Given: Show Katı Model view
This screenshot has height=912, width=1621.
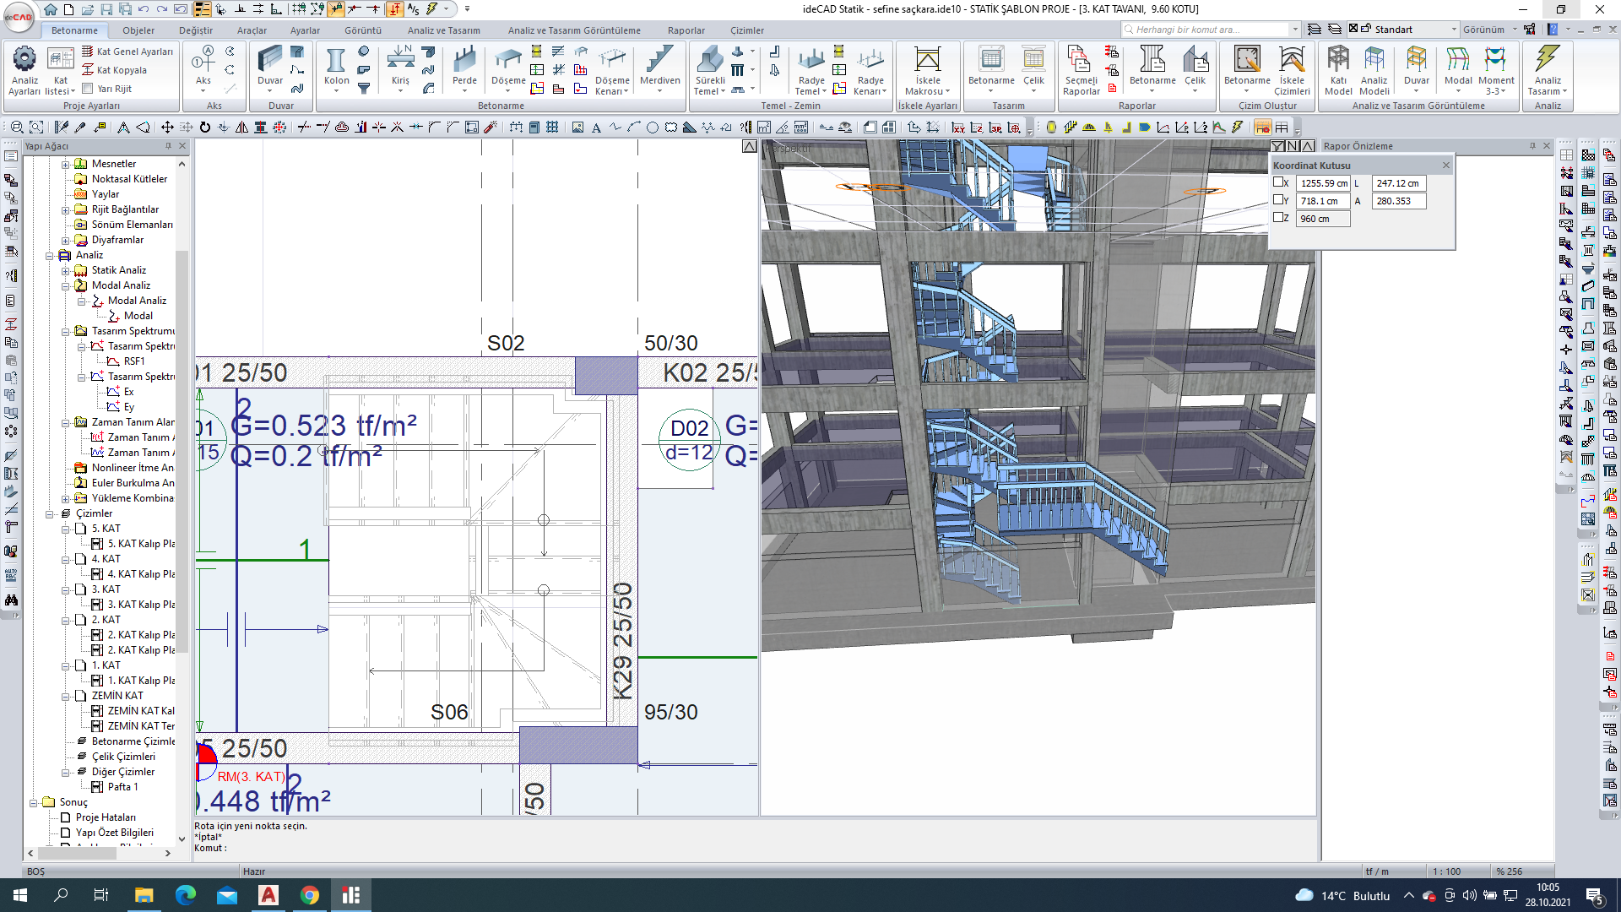Looking at the screenshot, I should pos(1338,70).
